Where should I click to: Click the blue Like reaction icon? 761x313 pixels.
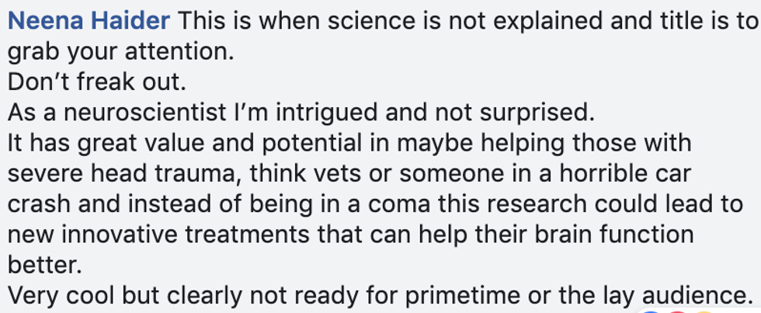click(x=649, y=311)
